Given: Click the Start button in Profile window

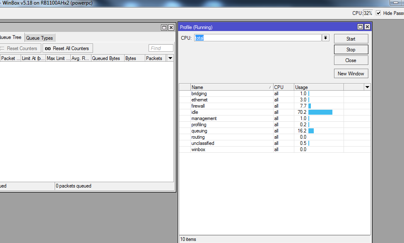Looking at the screenshot, I should tap(351, 39).
